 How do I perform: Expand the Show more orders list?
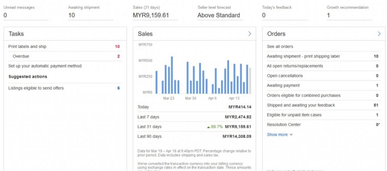coord(279,134)
